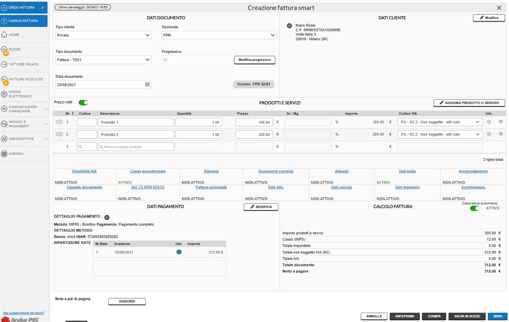Open the Home sidebar icon
The height and width of the screenshot is (322, 509).
point(4,35)
